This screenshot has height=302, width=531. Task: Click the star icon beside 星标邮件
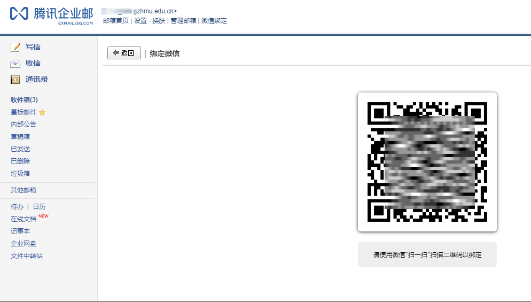click(42, 112)
